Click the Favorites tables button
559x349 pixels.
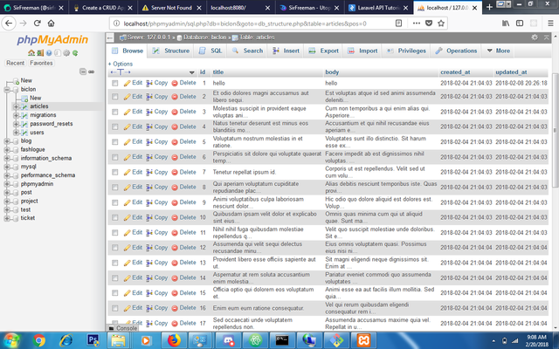(x=41, y=63)
